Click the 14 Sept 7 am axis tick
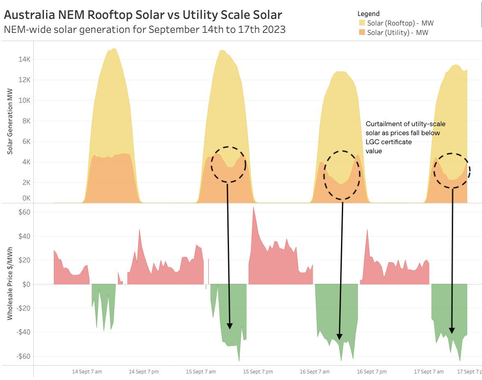Viewport: 482px width, 380px height. (x=87, y=372)
